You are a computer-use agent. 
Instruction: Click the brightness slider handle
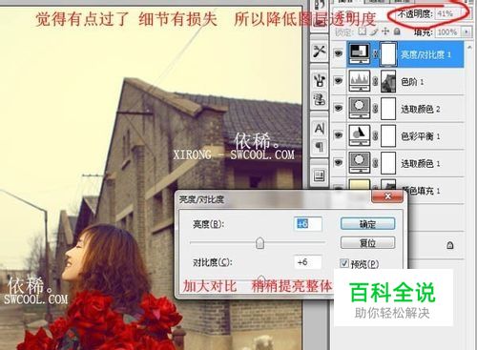(x=259, y=243)
